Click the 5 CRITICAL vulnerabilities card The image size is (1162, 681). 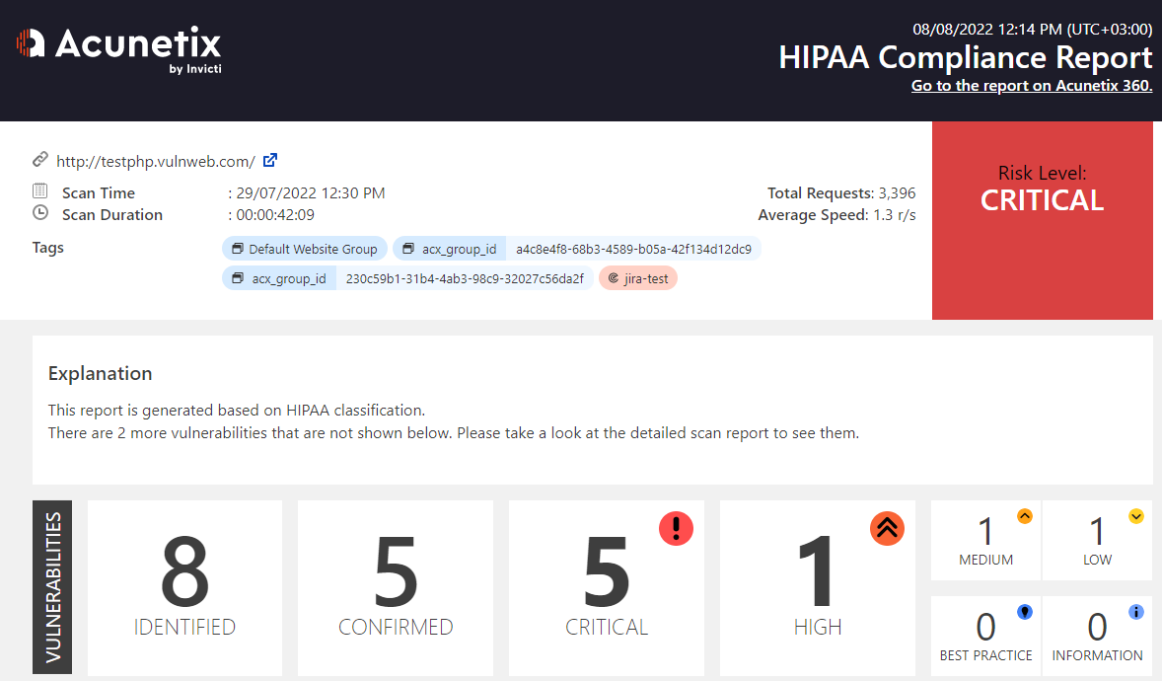[x=607, y=587]
